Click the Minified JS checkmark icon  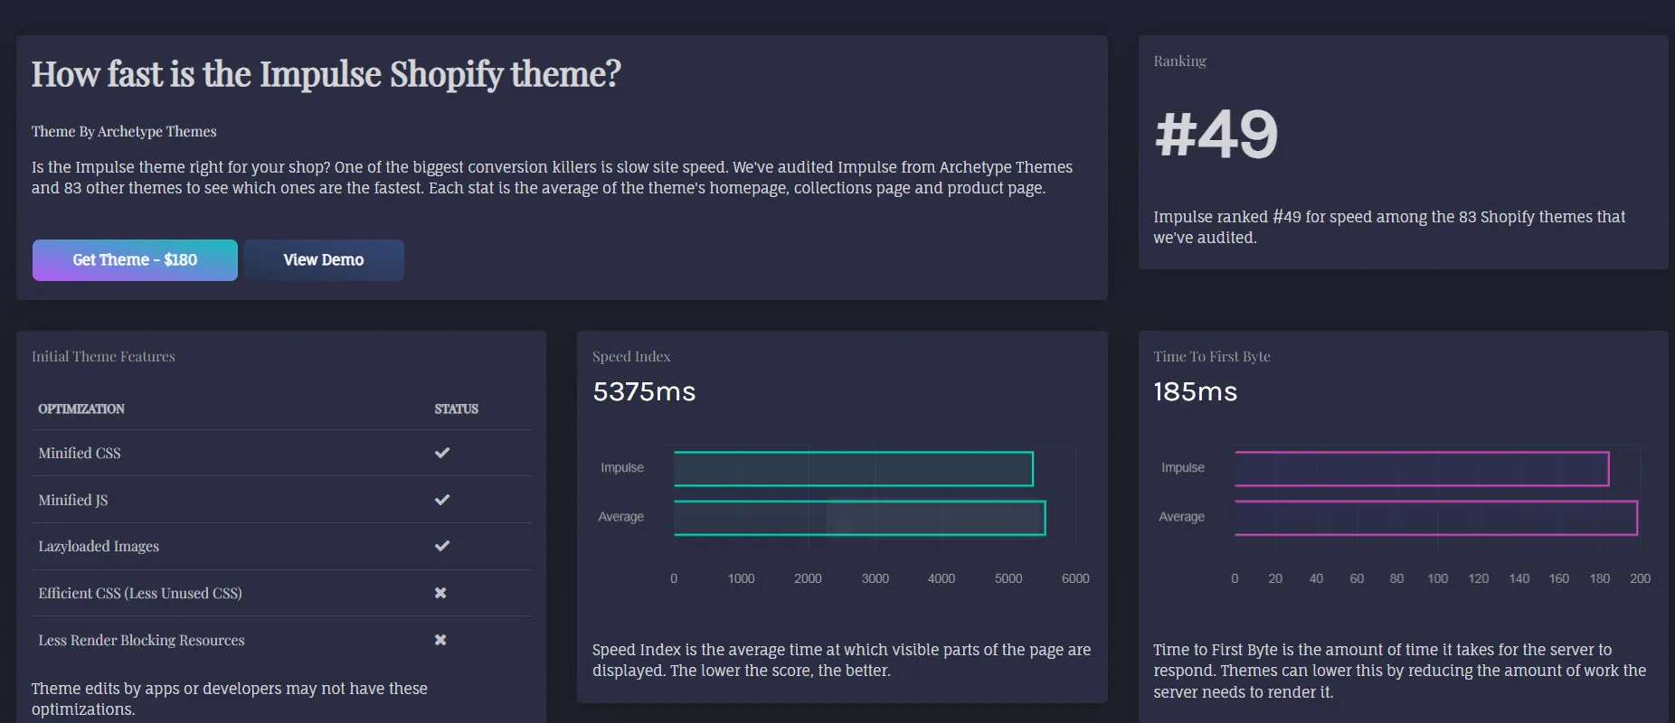click(442, 500)
